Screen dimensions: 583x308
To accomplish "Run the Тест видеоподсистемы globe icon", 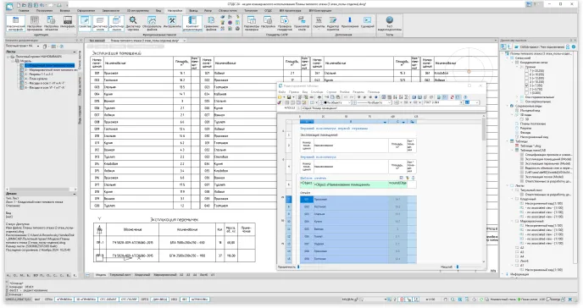I will (389, 24).
